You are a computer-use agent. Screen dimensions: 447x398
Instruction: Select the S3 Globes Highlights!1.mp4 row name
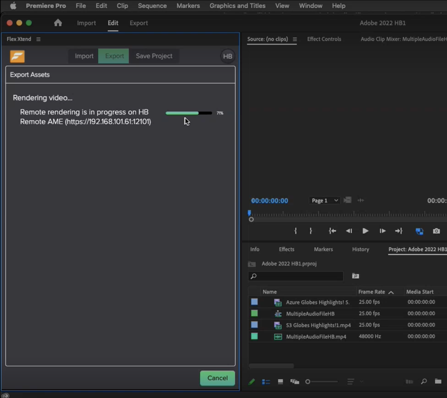[x=318, y=325]
